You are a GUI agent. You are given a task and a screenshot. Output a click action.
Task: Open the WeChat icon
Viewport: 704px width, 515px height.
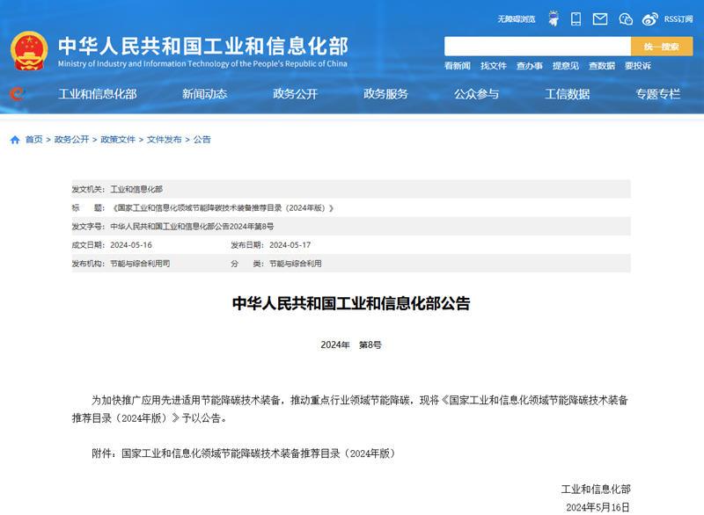[x=626, y=18]
